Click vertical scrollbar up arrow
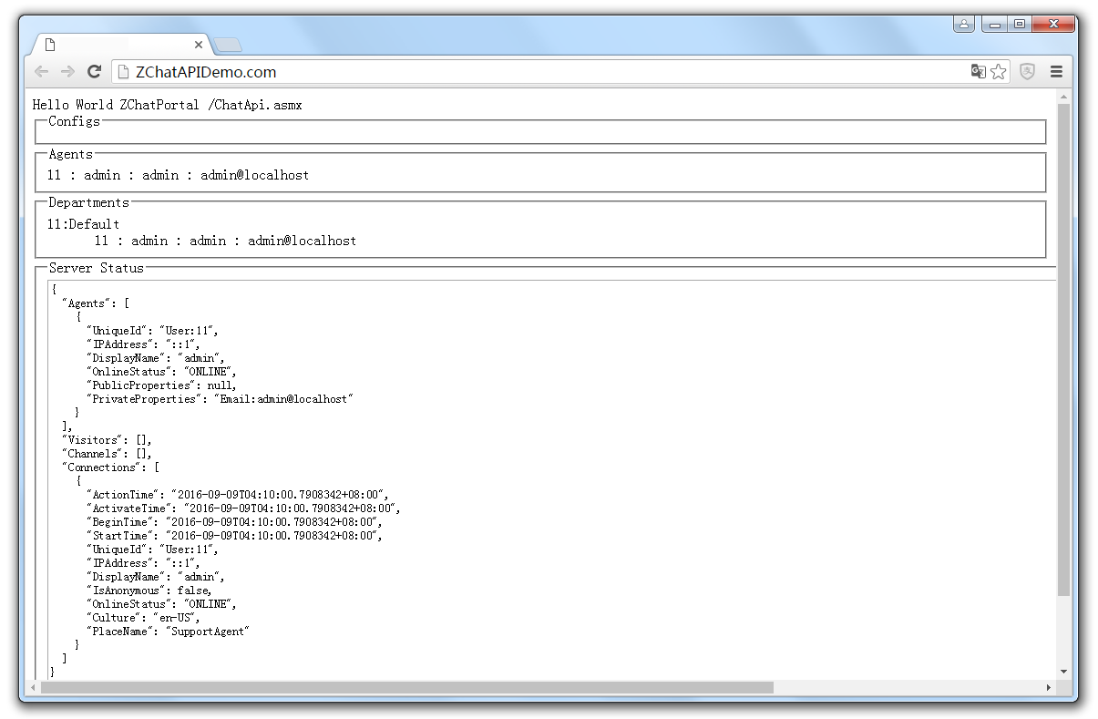The image size is (1098, 719). pos(1063,96)
